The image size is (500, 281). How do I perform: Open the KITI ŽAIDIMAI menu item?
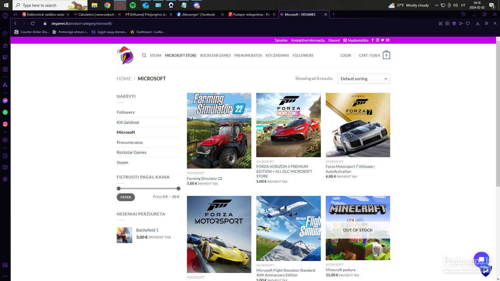pyautogui.click(x=277, y=56)
